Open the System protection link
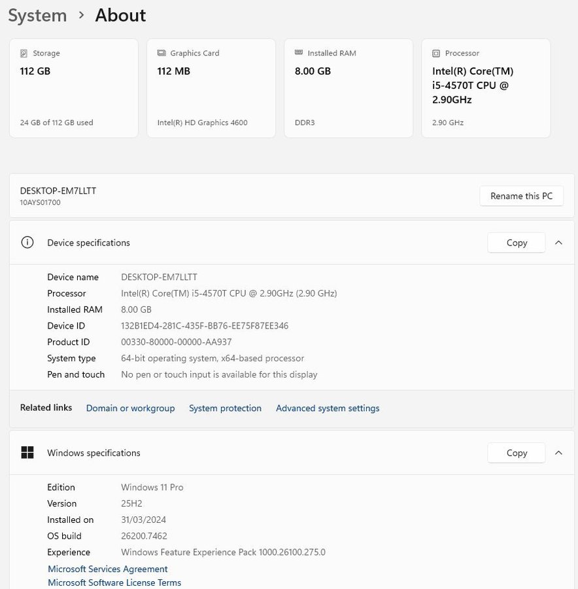 point(225,408)
